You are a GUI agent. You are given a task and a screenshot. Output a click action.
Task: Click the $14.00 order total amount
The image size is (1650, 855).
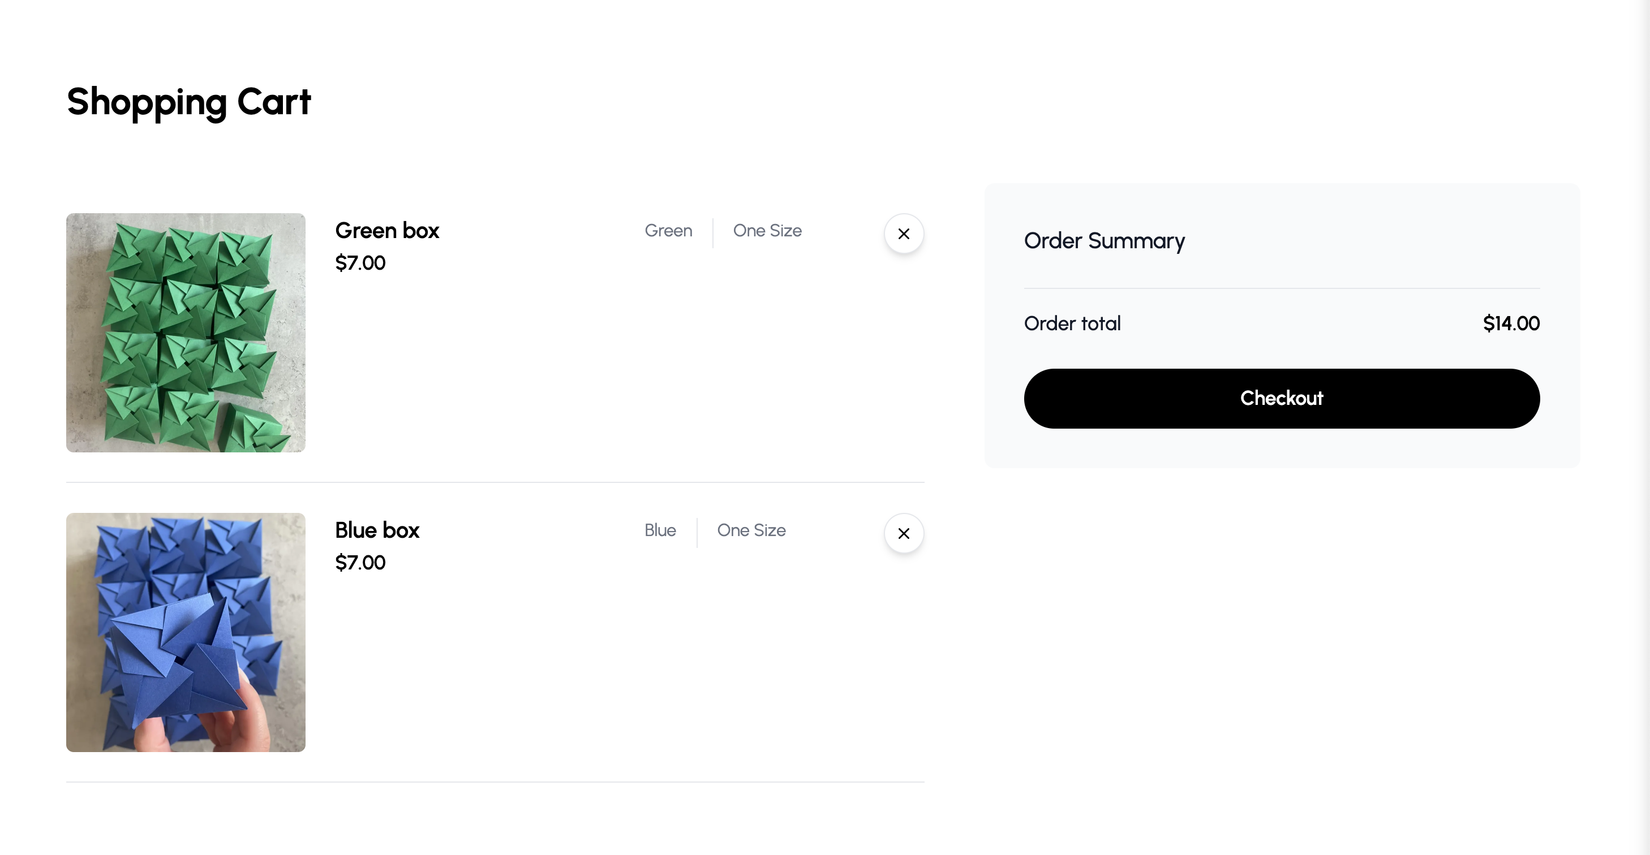(x=1511, y=323)
